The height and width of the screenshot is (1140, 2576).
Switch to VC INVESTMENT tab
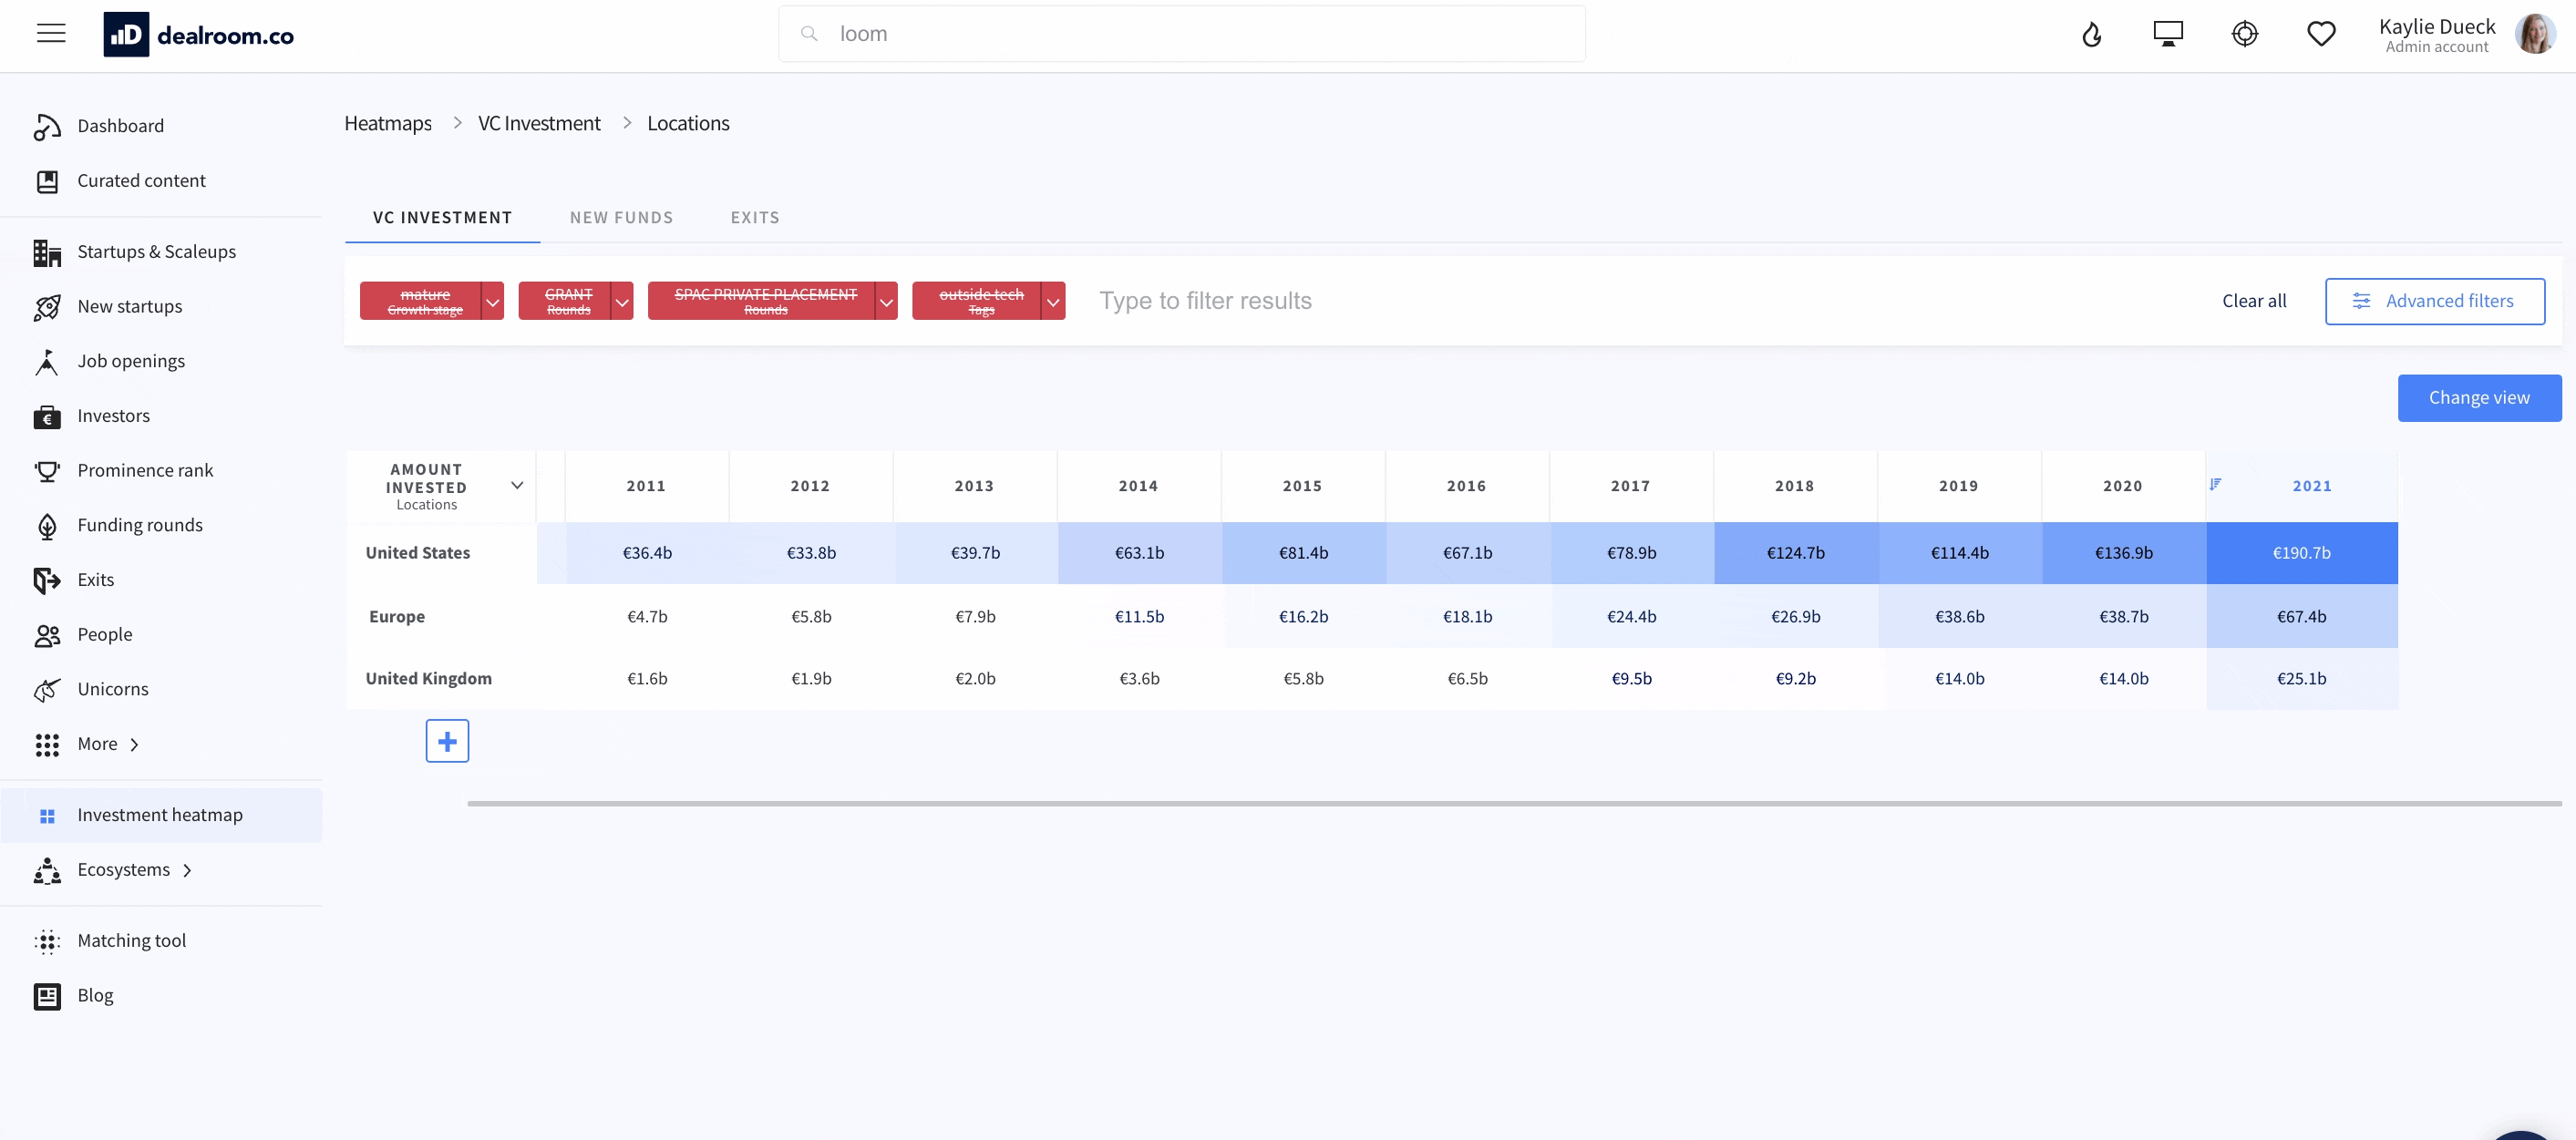[x=442, y=218]
